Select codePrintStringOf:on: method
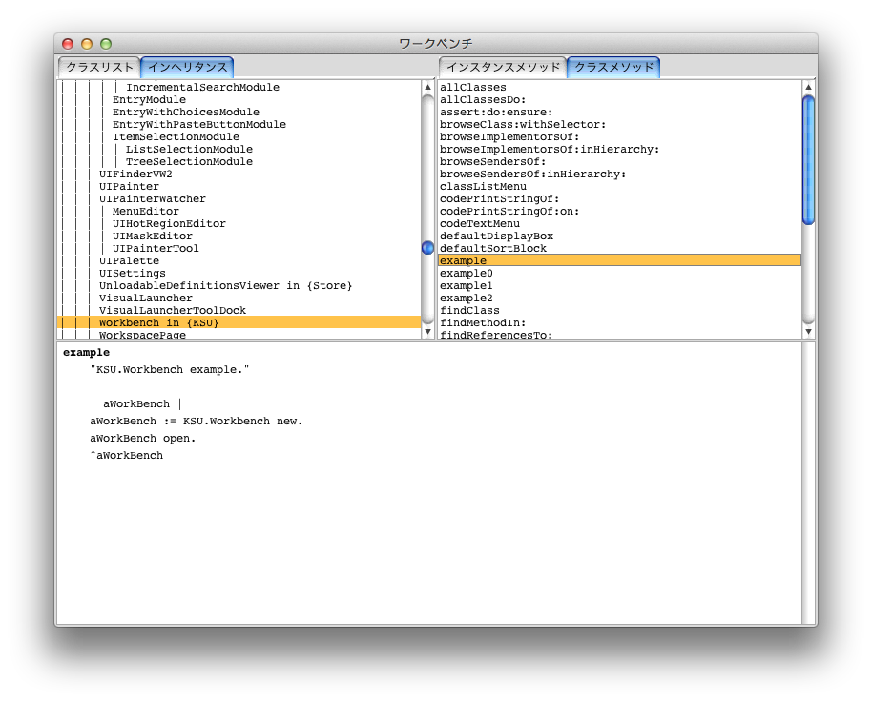872x702 pixels. coord(509,211)
